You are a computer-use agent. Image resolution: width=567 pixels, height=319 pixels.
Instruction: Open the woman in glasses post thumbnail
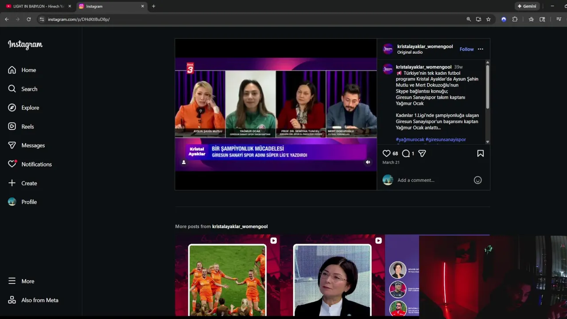(332, 275)
